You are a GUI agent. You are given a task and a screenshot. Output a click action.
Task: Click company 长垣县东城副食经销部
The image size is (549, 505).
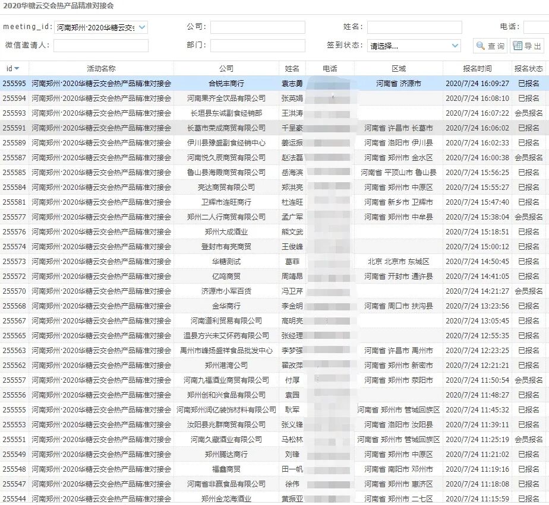coord(226,113)
